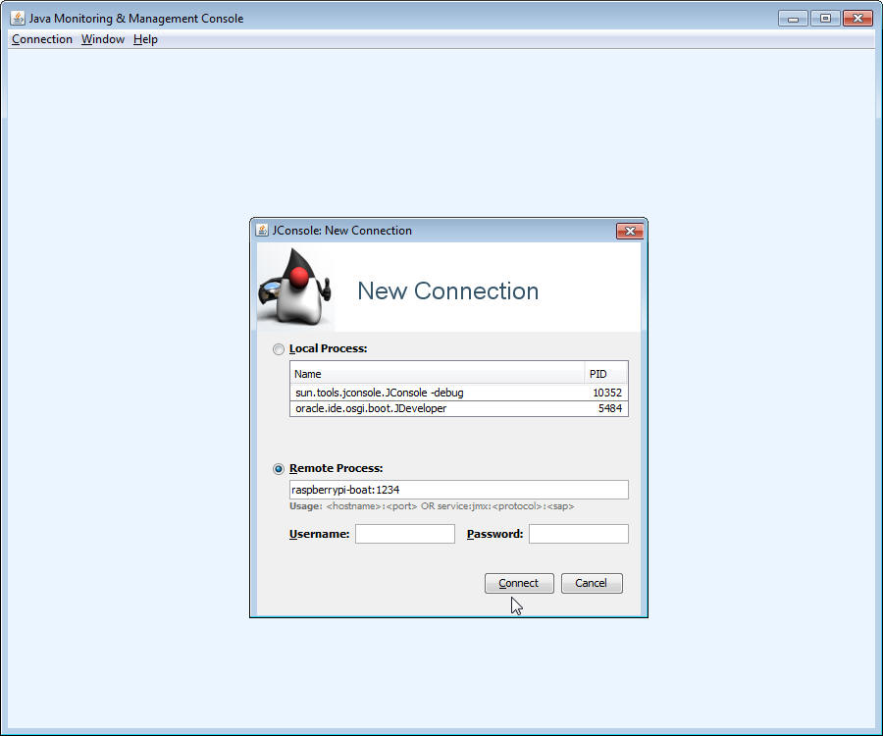Select the Local Process radio button

click(279, 349)
